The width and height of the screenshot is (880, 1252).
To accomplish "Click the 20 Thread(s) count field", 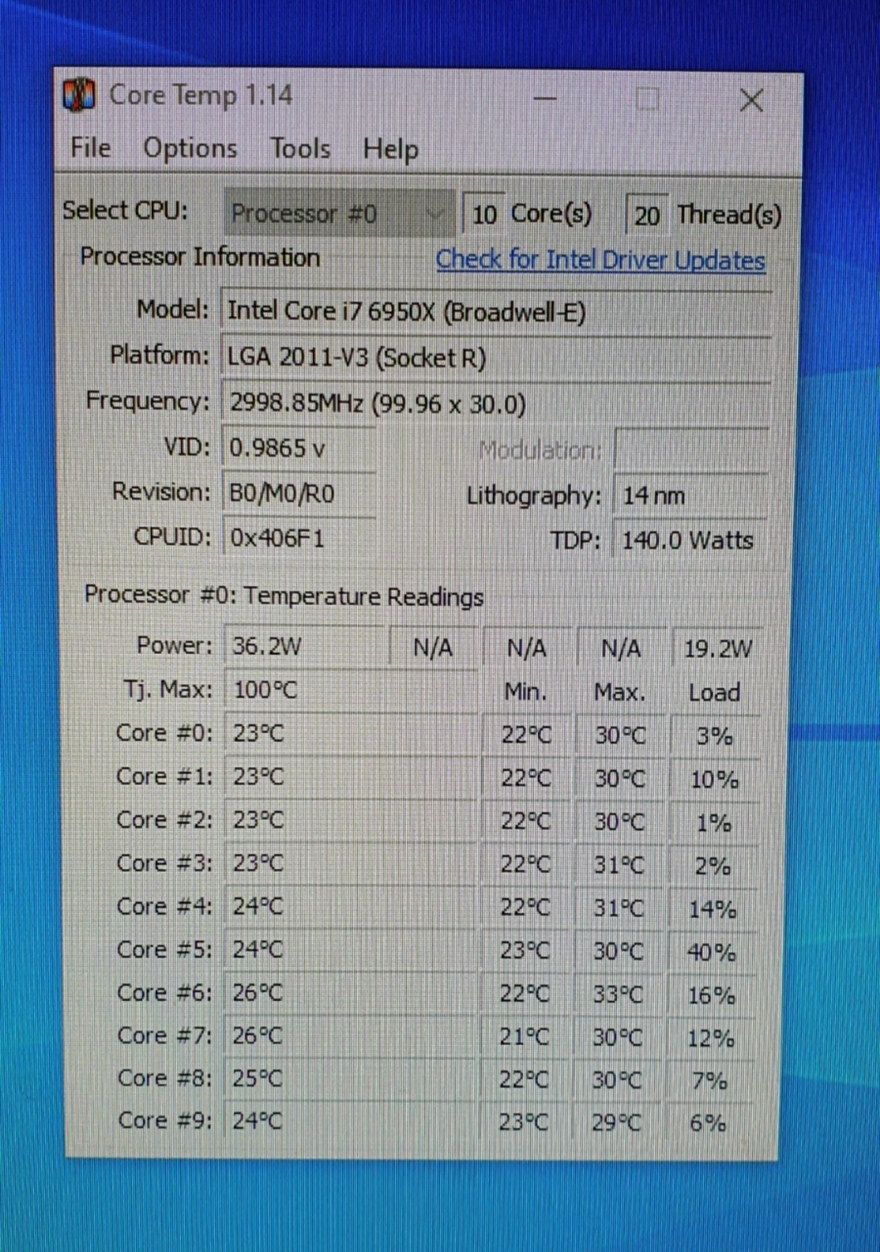I will (647, 216).
